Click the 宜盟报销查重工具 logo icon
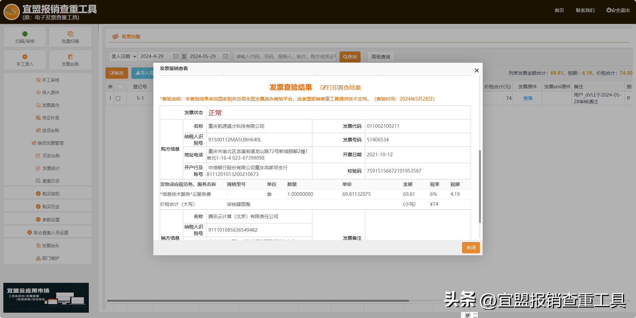 [x=12, y=12]
